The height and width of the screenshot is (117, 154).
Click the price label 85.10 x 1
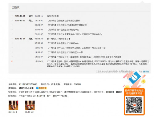[13, 112]
